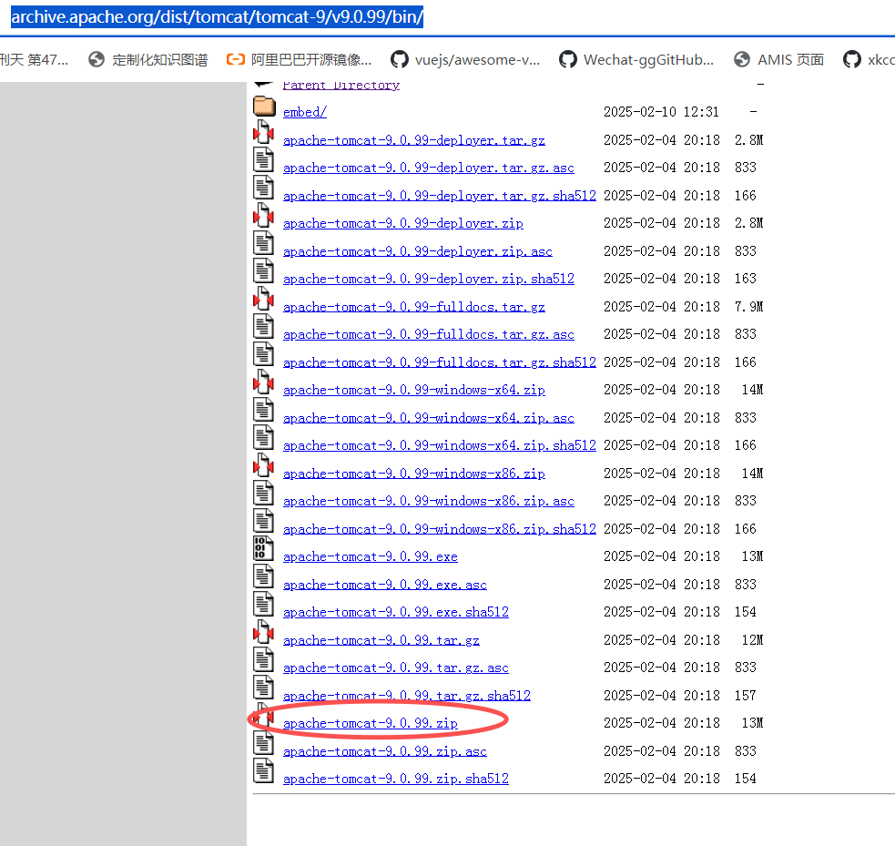Viewport: 895px width, 846px height.
Task: Download apache-tomcat-9.0.99-windows-x64.zip
Action: 414,390
